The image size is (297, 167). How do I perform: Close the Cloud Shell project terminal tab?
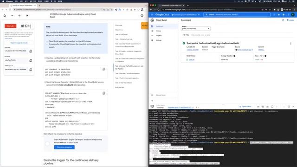pyautogui.click(x=193, y=107)
